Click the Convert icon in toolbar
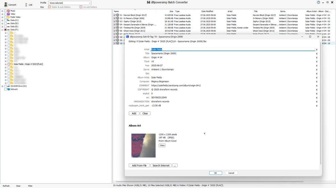This screenshot has width=336, height=188. point(6,5)
